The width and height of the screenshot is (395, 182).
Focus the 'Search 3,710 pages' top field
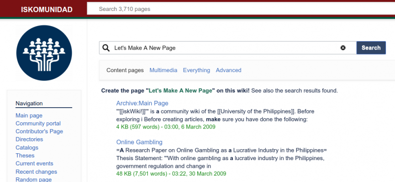tap(241, 9)
